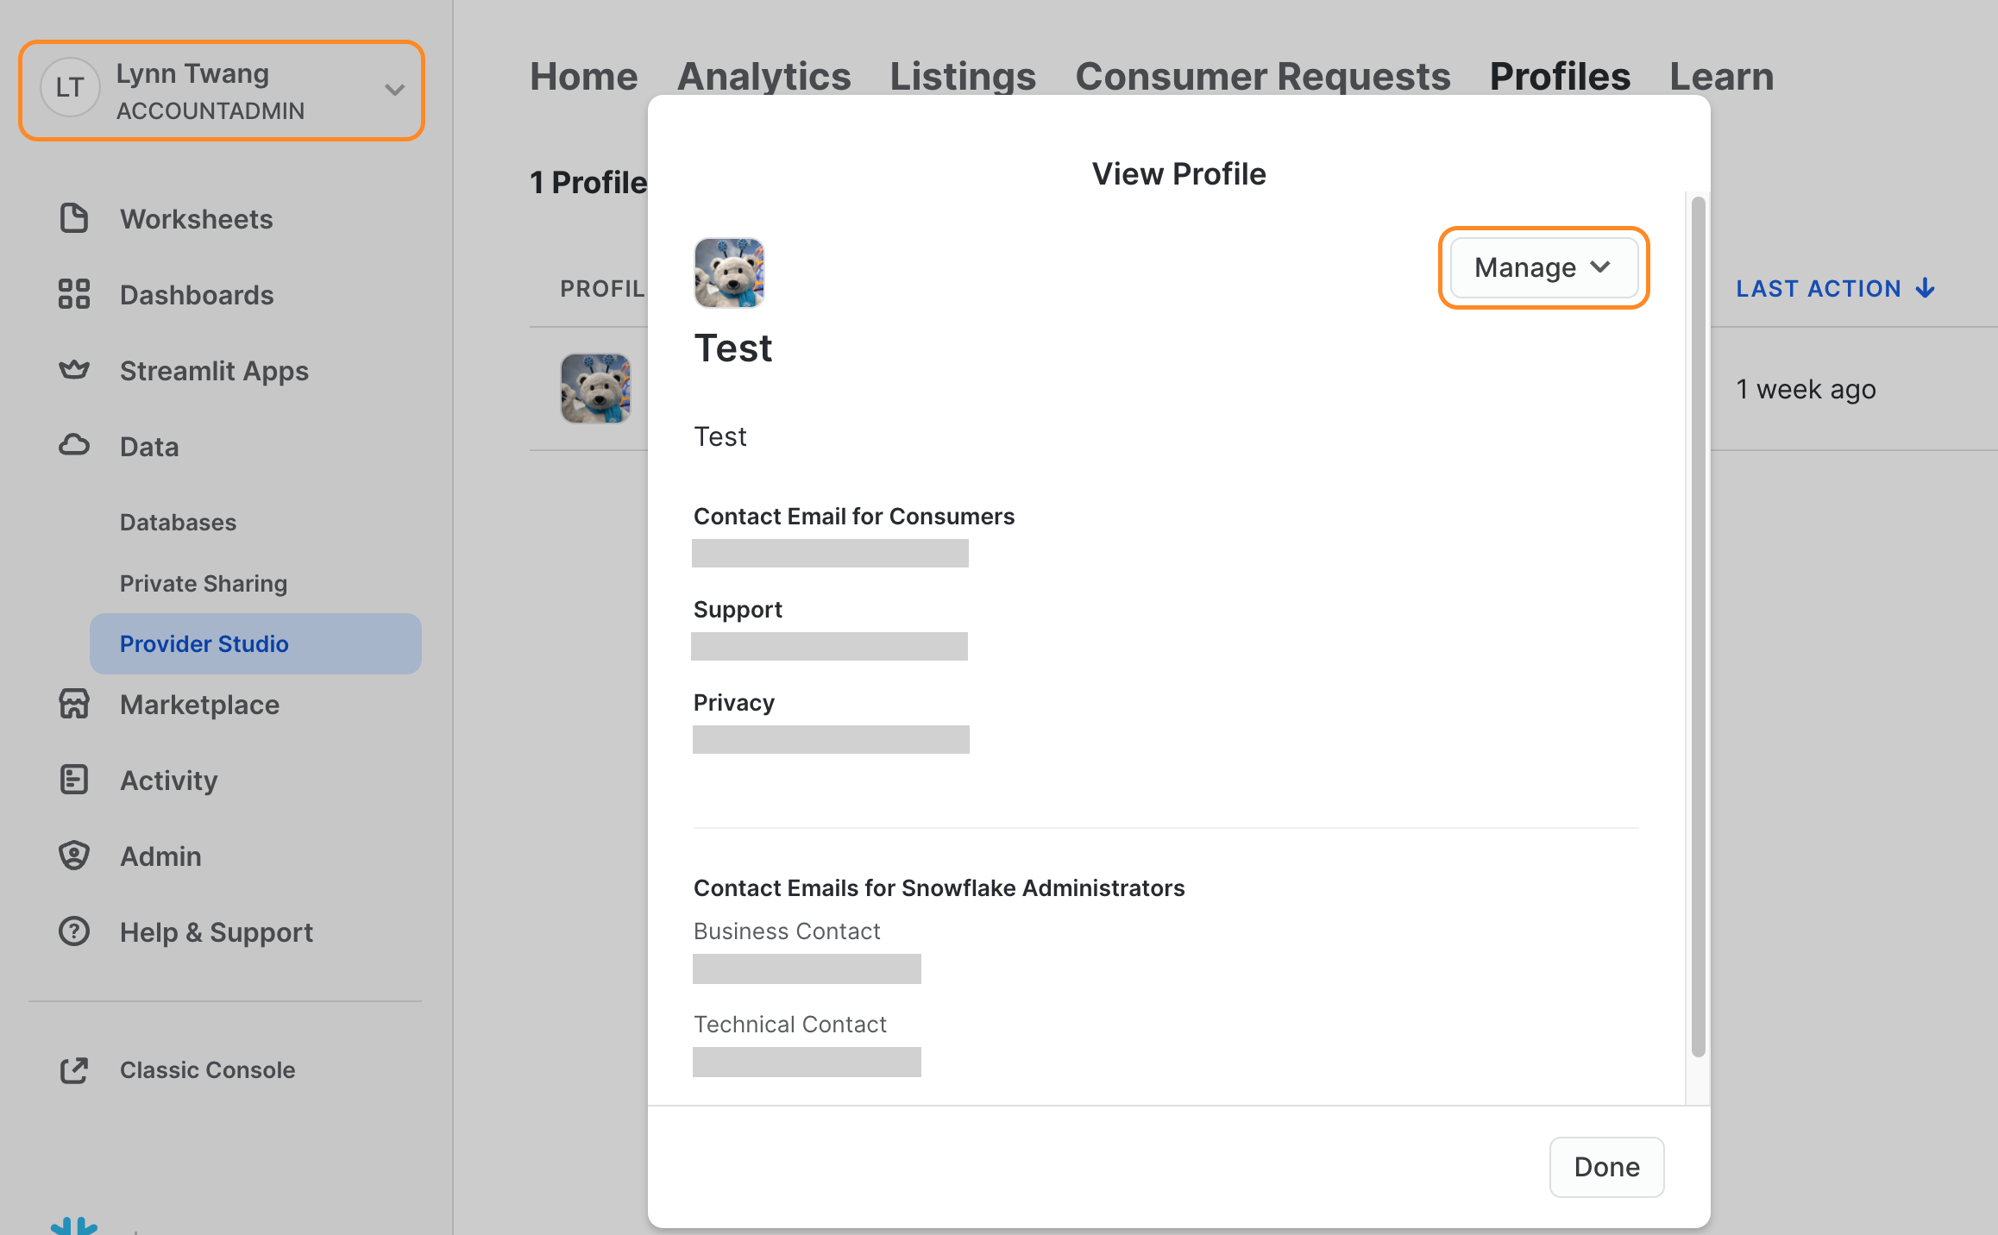Toggle the Last Action sort order
The width and height of the screenshot is (1998, 1235).
[x=1836, y=288]
